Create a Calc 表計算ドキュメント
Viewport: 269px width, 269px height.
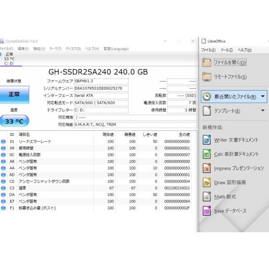pos(236,154)
